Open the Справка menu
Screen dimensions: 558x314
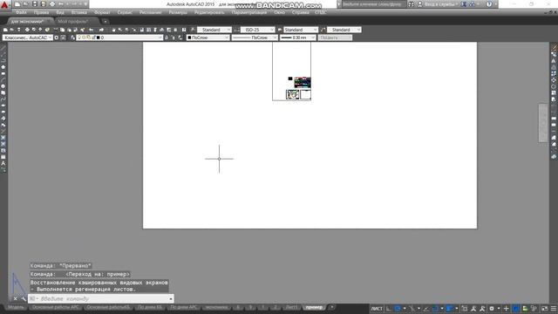pyautogui.click(x=300, y=12)
